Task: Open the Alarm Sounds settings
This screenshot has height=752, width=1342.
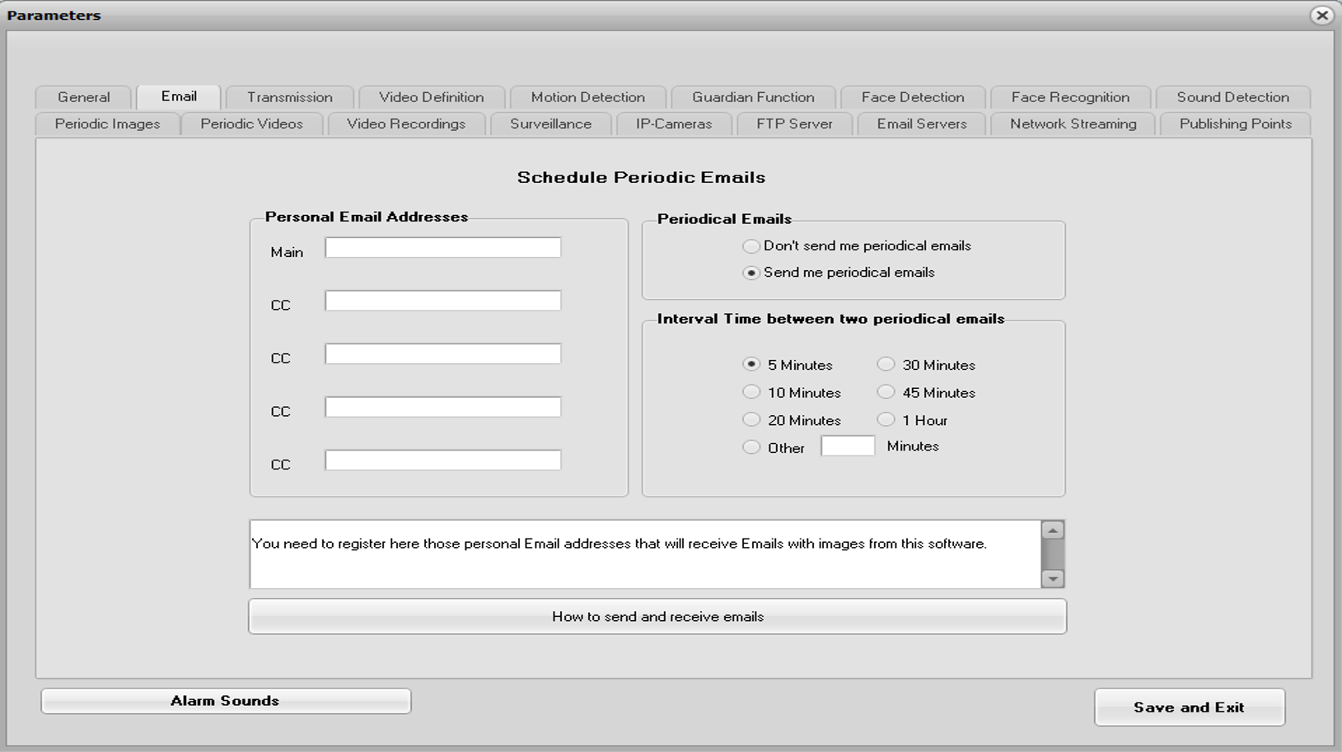Action: tap(225, 701)
